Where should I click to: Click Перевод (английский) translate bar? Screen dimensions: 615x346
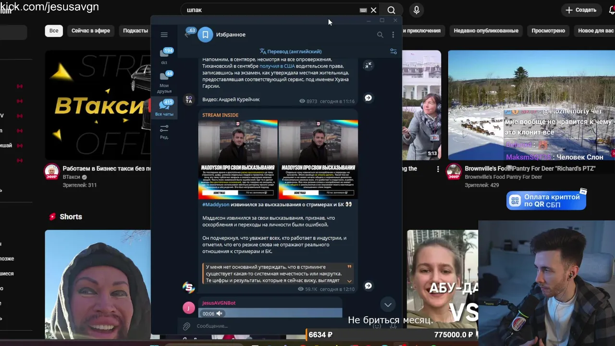click(x=290, y=51)
